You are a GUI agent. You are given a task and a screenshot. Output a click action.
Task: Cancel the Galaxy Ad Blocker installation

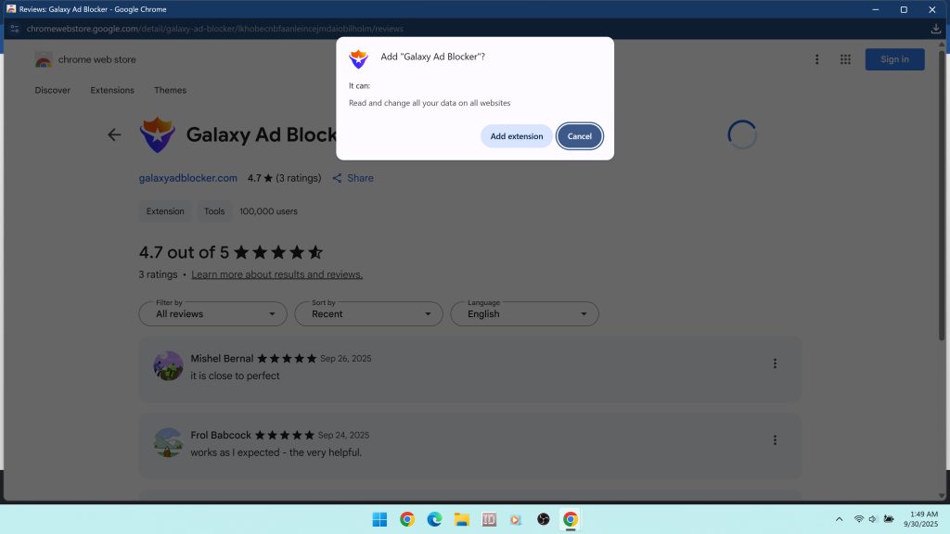(579, 135)
